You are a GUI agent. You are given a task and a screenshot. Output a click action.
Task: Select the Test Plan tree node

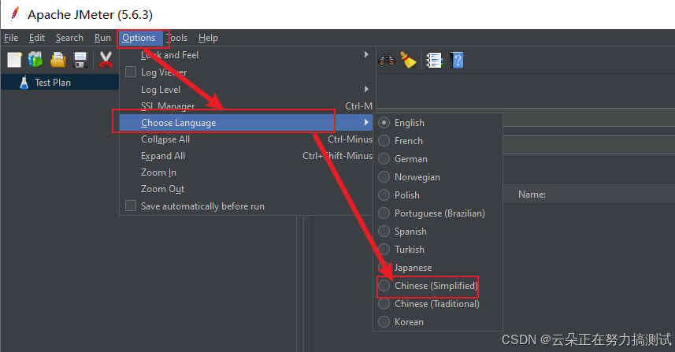point(53,82)
